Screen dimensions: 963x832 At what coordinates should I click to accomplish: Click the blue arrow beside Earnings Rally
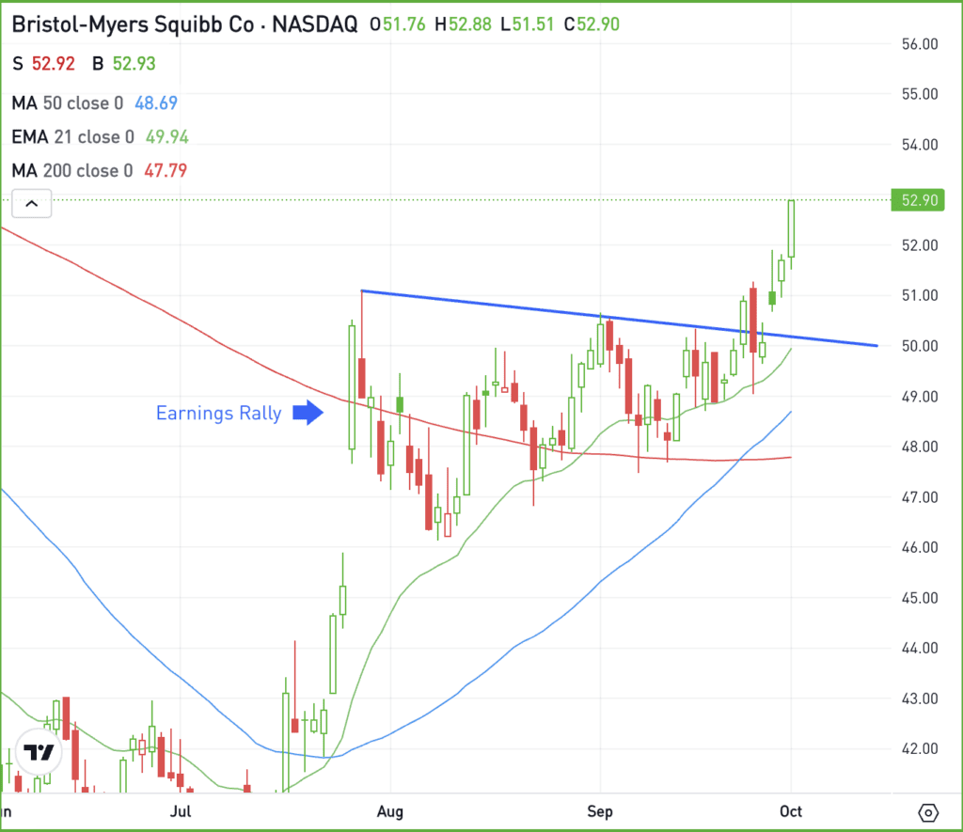pyautogui.click(x=308, y=413)
